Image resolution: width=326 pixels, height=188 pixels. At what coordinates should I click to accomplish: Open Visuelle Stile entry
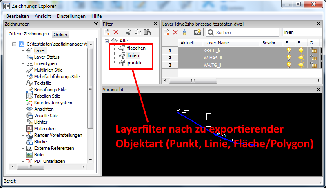46,116
